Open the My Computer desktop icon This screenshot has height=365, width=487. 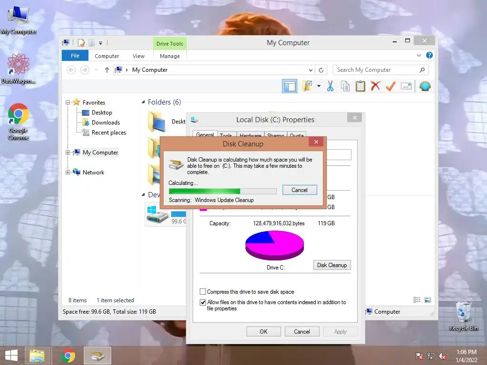(x=19, y=19)
